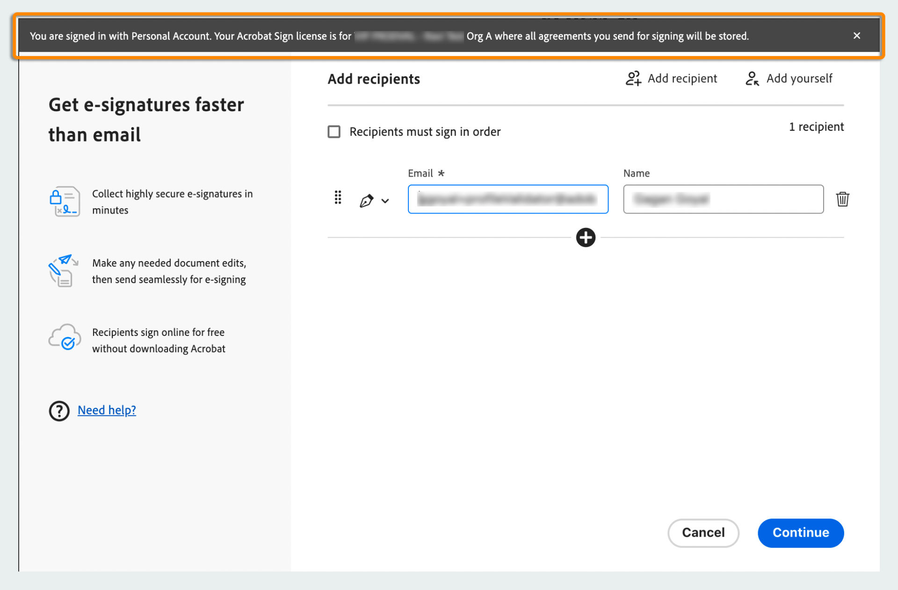Click the question mark help icon
The image size is (898, 590).
tap(59, 411)
